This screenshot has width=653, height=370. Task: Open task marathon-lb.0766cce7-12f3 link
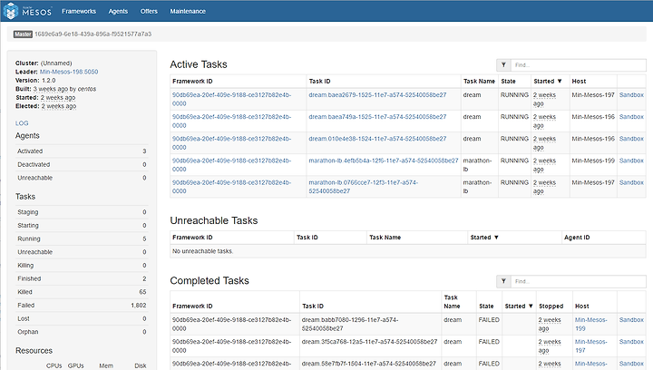pyautogui.click(x=363, y=187)
